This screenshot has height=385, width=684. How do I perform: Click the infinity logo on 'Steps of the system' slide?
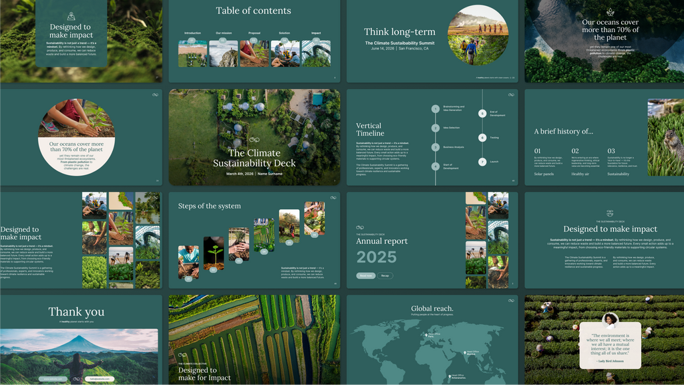(x=333, y=197)
